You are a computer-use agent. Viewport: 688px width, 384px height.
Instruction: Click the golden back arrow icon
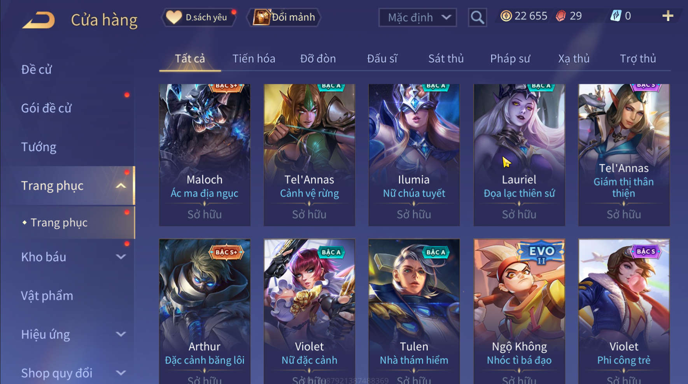(39, 20)
